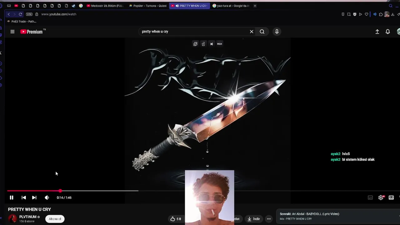Play the previous video

point(24,197)
